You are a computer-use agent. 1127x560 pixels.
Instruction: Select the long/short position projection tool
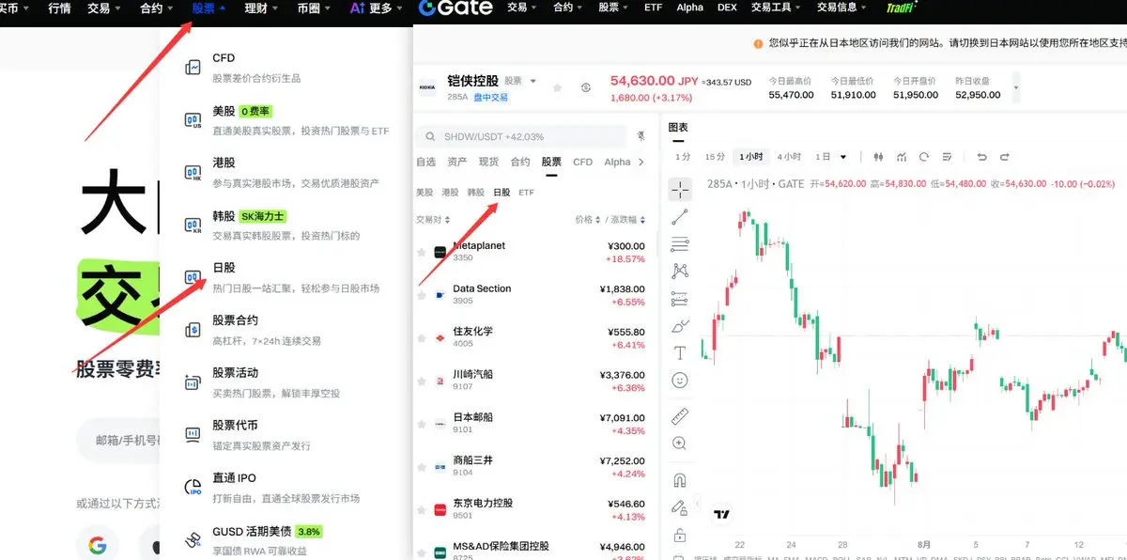point(680,299)
